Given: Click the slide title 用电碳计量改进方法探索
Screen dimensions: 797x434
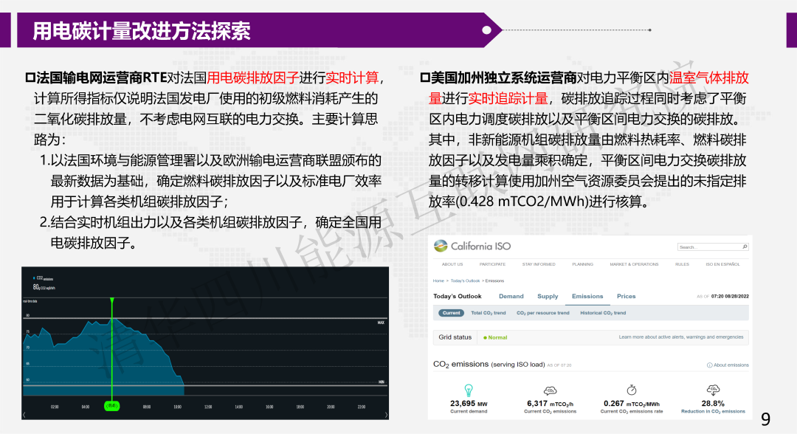Looking at the screenshot, I should [x=141, y=31].
